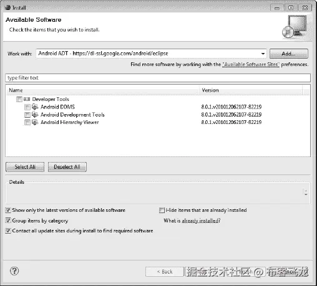317x286 pixels.
Task: Enable Hide items that are already installed
Action: pos(162,210)
